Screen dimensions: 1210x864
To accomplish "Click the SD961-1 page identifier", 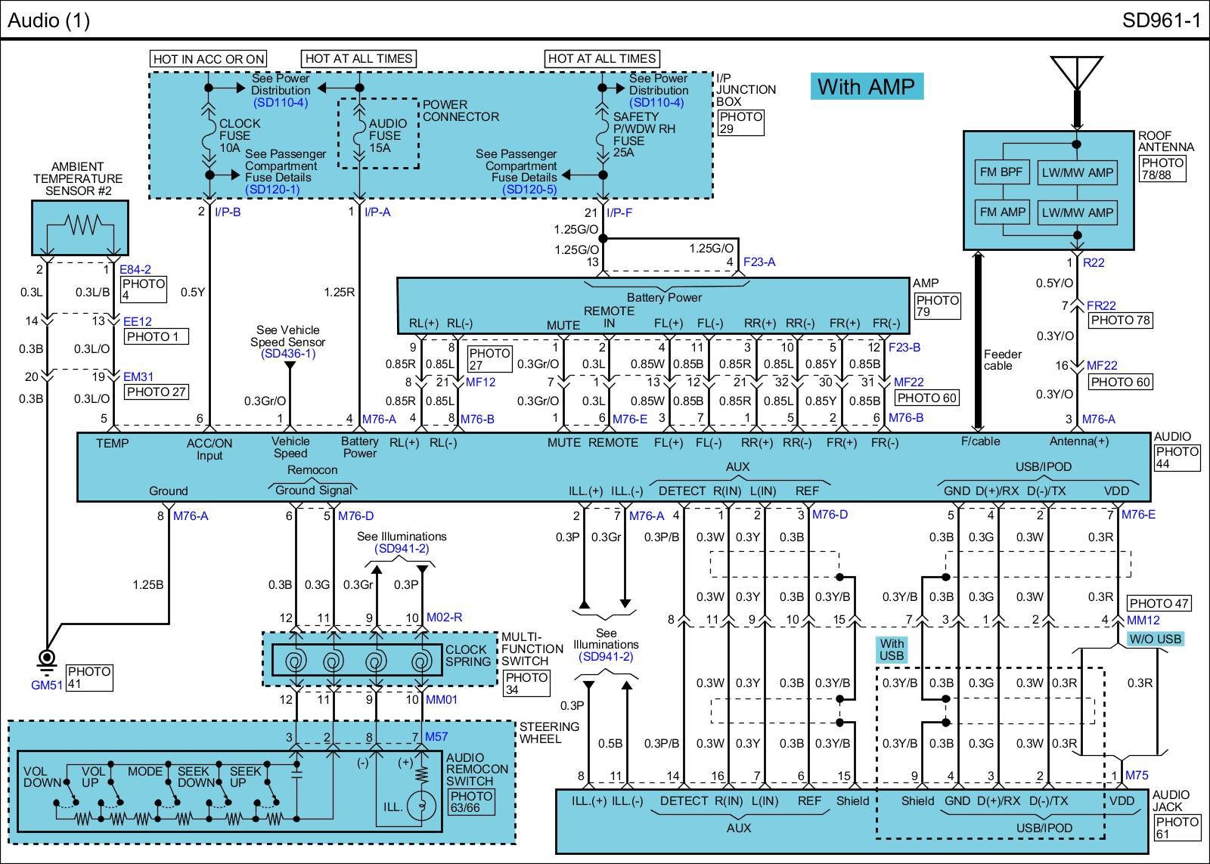I will [1161, 20].
